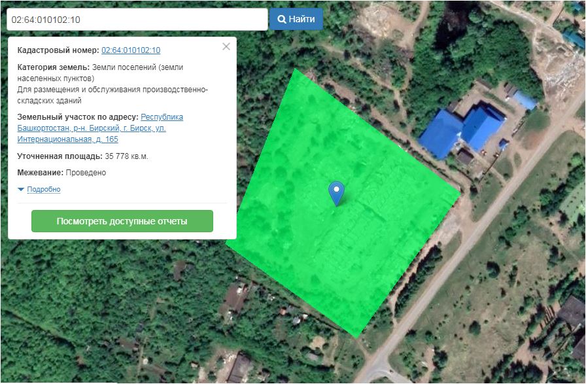
Task: Click the blue map marker pin
Action: click(336, 191)
